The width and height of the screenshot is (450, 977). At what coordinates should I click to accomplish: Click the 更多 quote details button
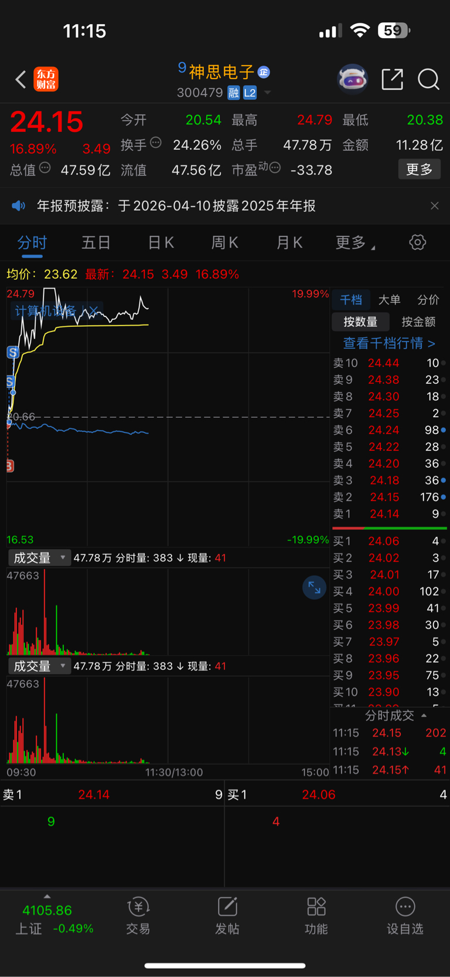(420, 170)
